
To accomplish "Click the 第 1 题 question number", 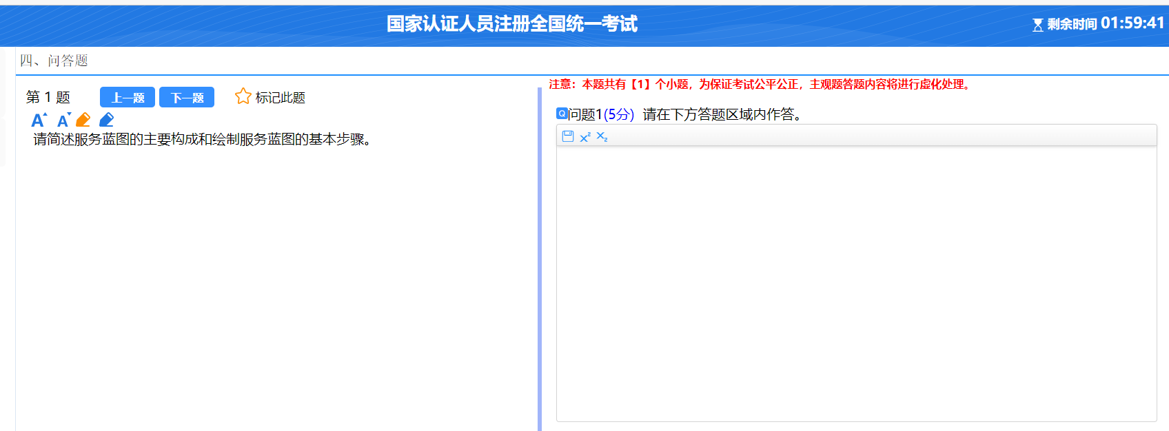I will click(x=48, y=97).
